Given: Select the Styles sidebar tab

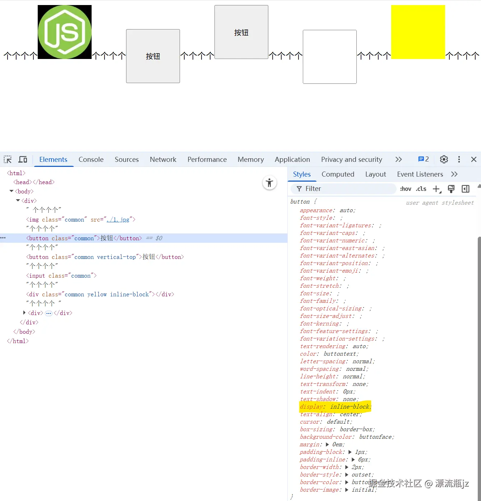Looking at the screenshot, I should click(302, 174).
